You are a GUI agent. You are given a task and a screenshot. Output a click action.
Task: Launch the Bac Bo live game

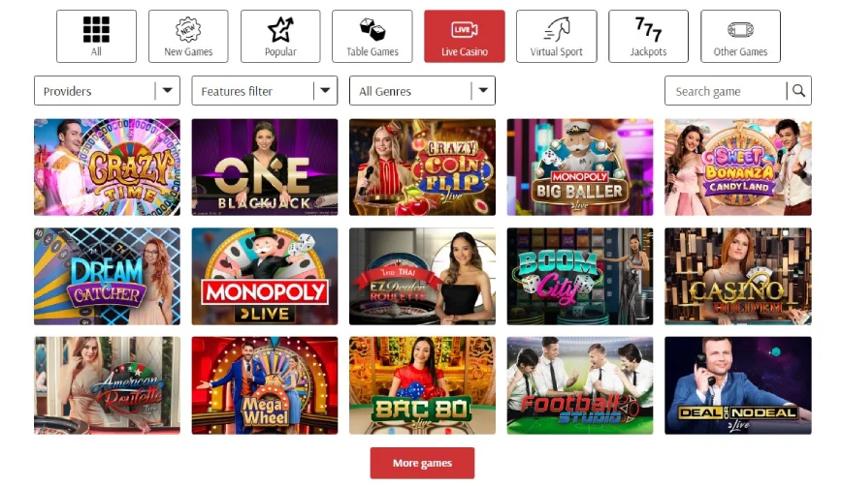[422, 385]
